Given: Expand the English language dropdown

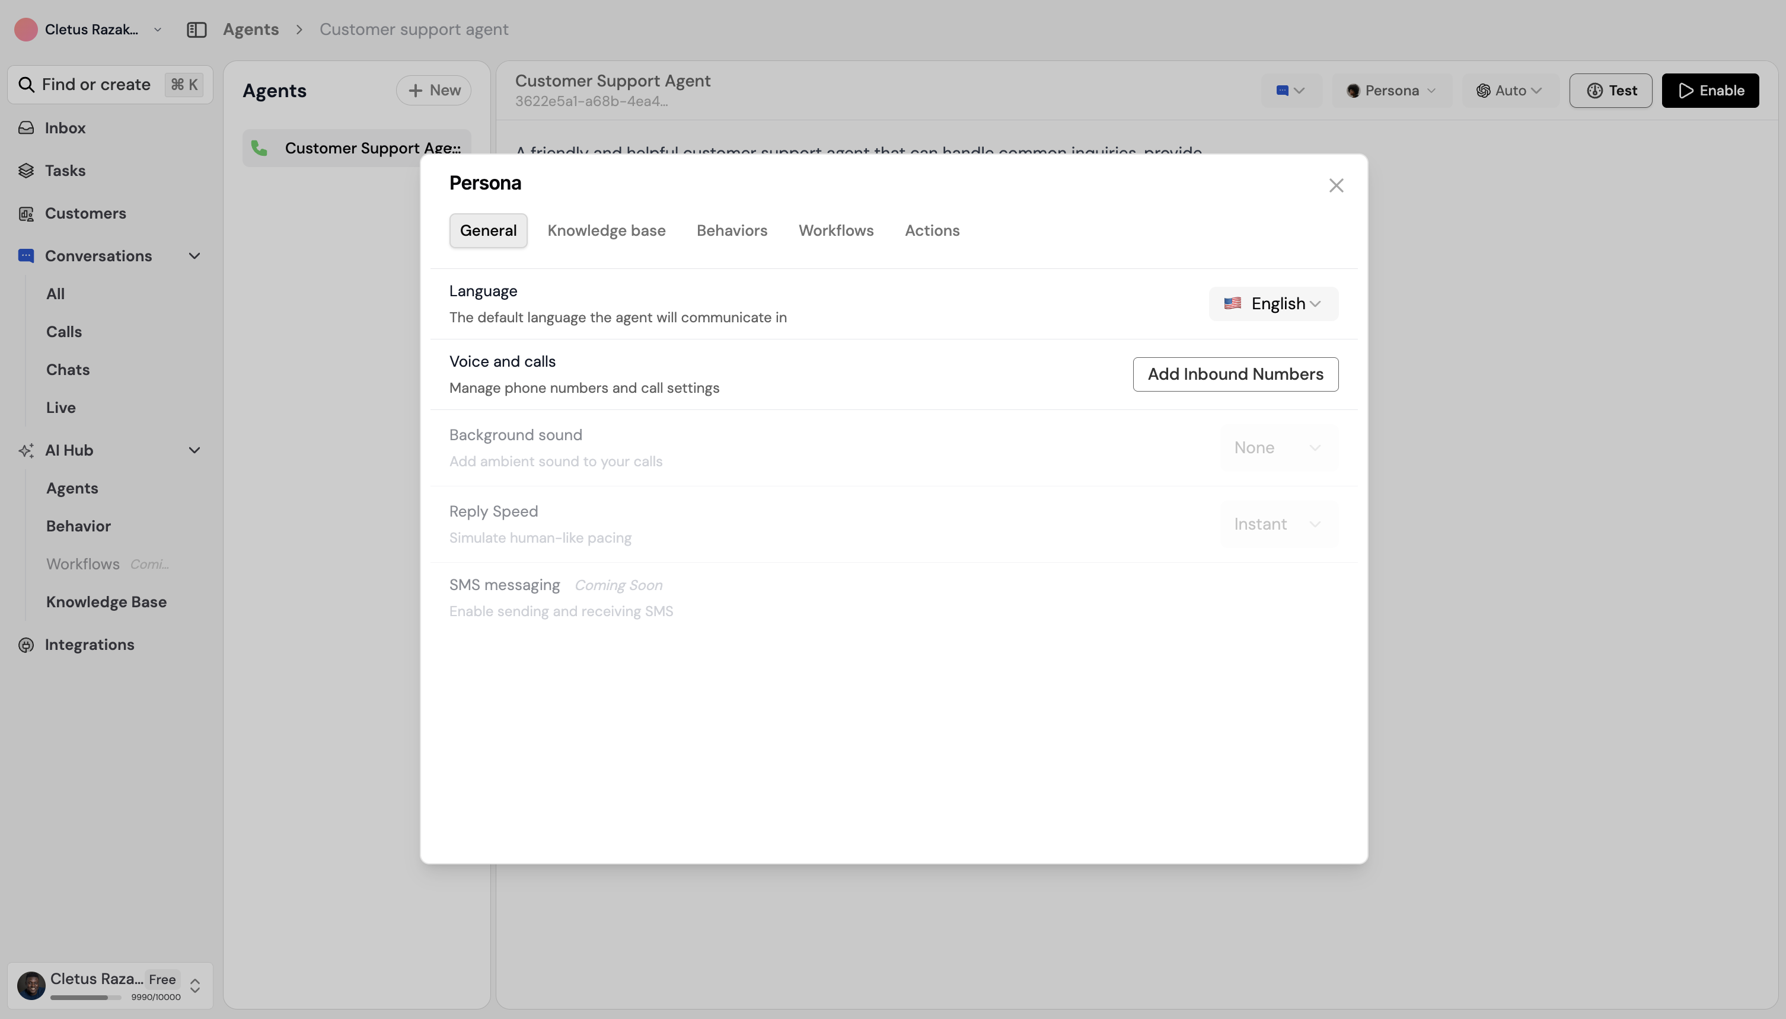Looking at the screenshot, I should (1272, 303).
